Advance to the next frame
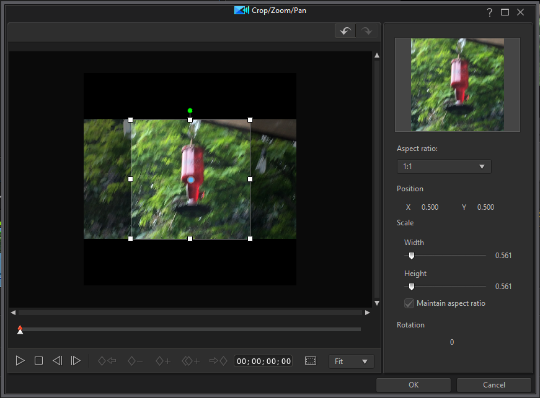Screen dimensions: 540x398 76,361
